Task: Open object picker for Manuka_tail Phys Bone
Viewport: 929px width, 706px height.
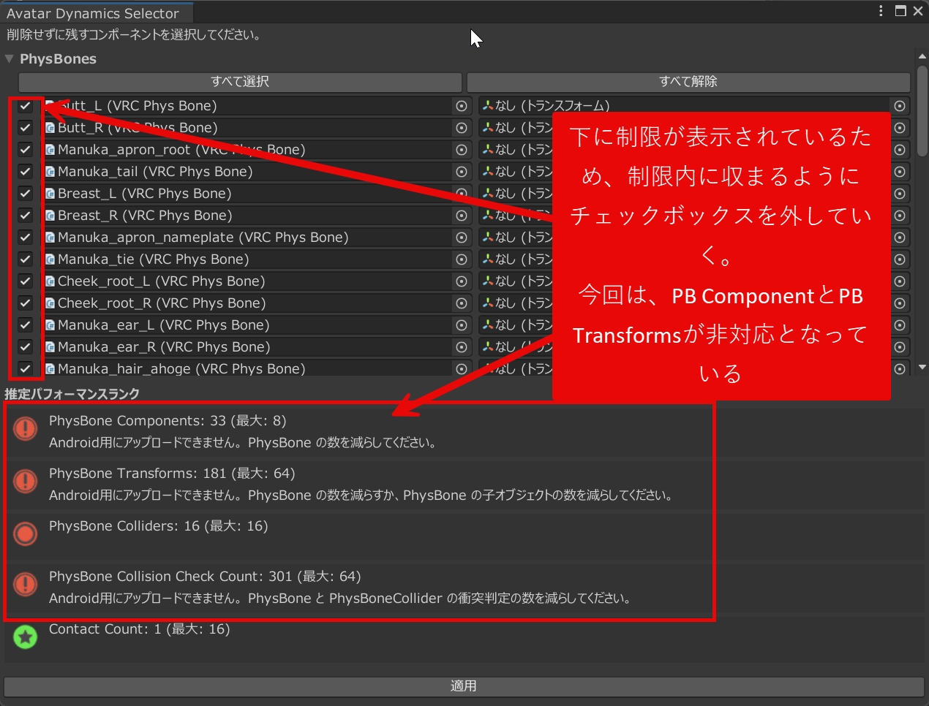Action: pyautogui.click(x=461, y=172)
